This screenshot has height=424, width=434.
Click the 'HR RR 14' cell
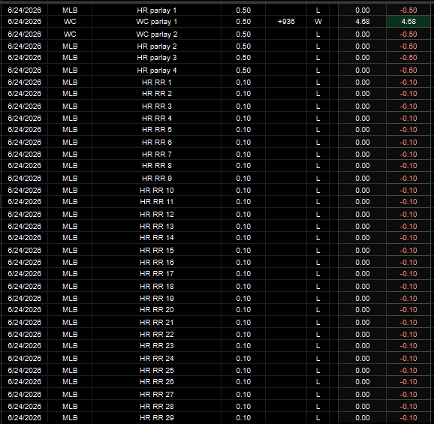click(x=157, y=238)
